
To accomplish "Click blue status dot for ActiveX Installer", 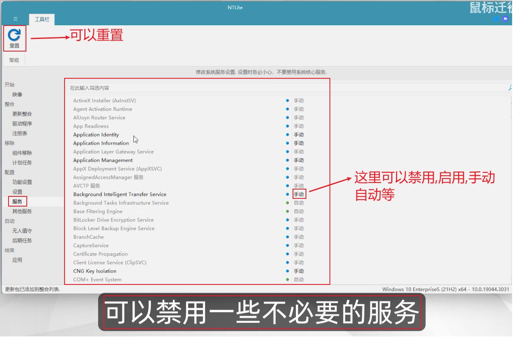I will click(x=287, y=101).
